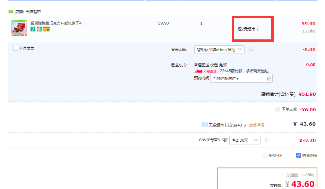
Task: Click the ¥51.90 store total amount
Action: click(x=307, y=94)
